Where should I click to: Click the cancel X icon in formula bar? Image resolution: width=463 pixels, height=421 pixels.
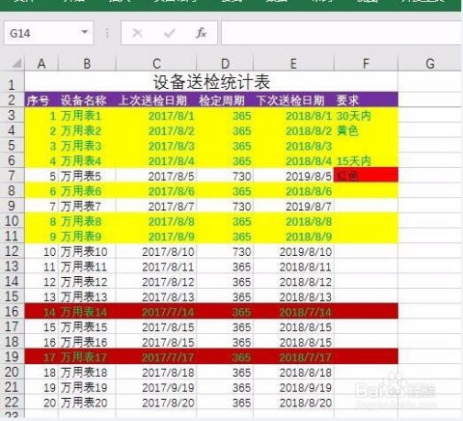(138, 33)
